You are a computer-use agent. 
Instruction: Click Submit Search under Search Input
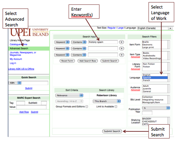tap(109, 61)
